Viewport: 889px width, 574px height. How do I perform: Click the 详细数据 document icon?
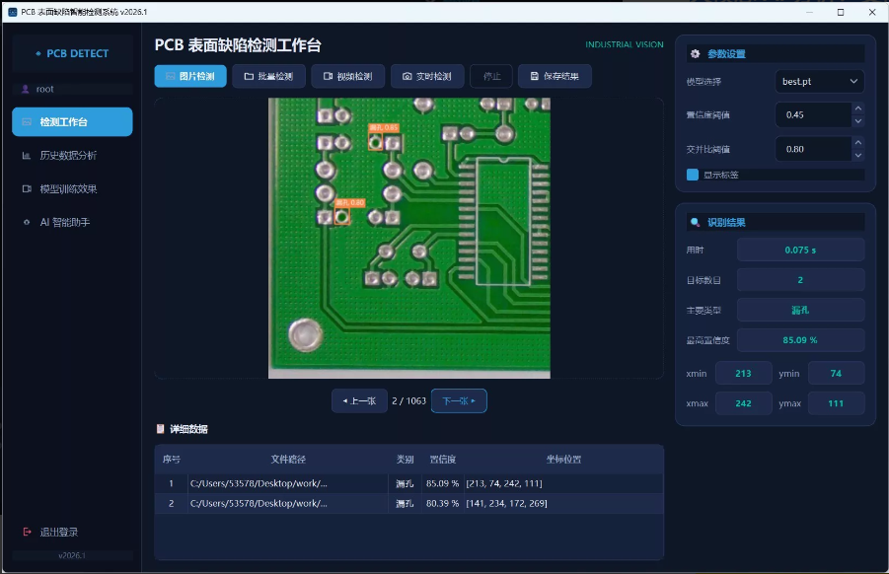(x=161, y=429)
